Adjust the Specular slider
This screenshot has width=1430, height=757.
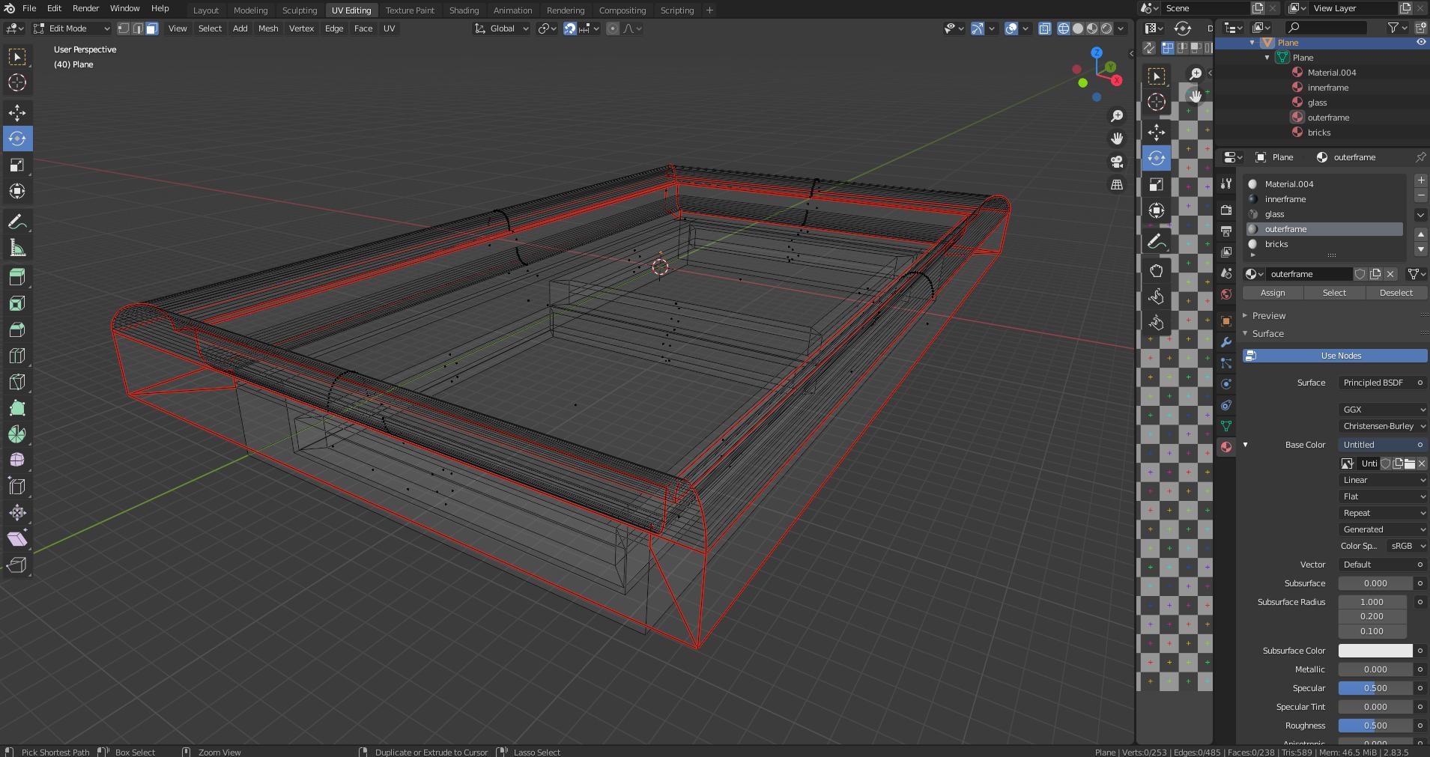coord(1375,688)
